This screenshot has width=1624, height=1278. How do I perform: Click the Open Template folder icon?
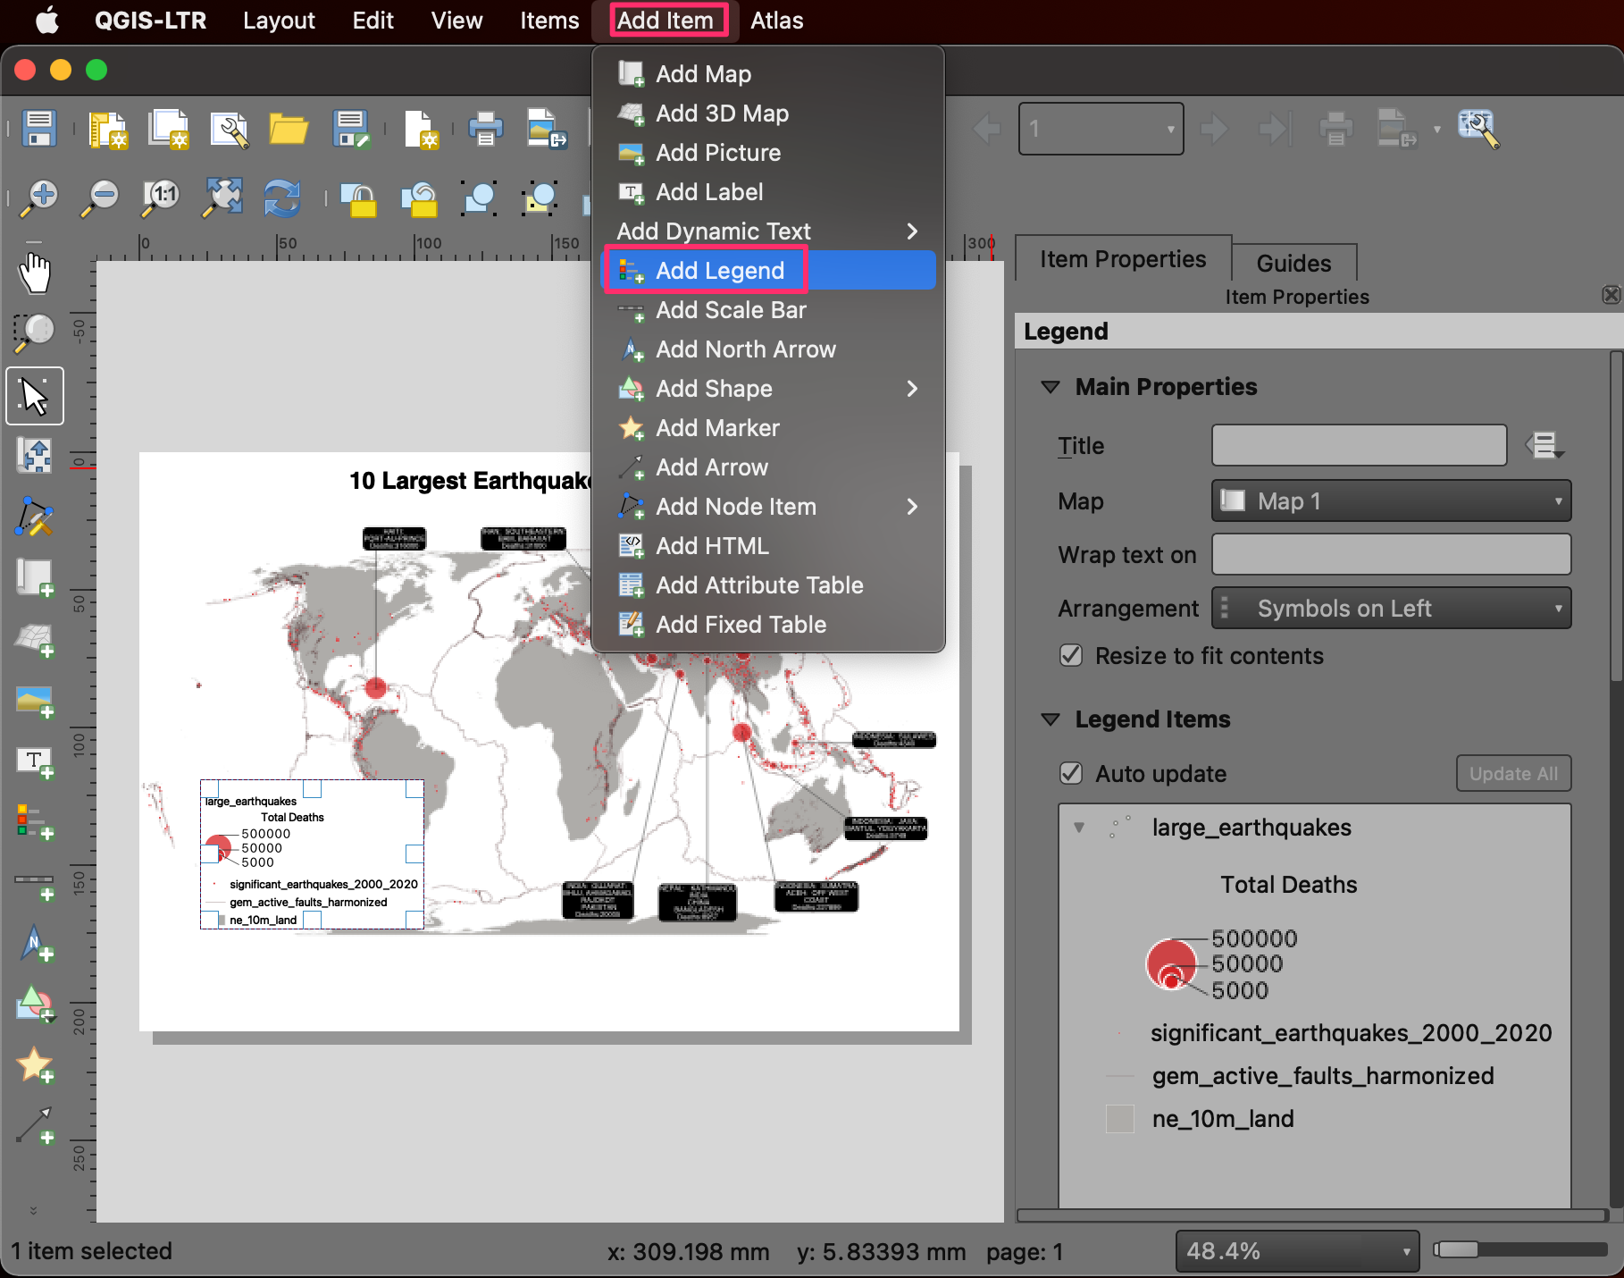pyautogui.click(x=289, y=129)
